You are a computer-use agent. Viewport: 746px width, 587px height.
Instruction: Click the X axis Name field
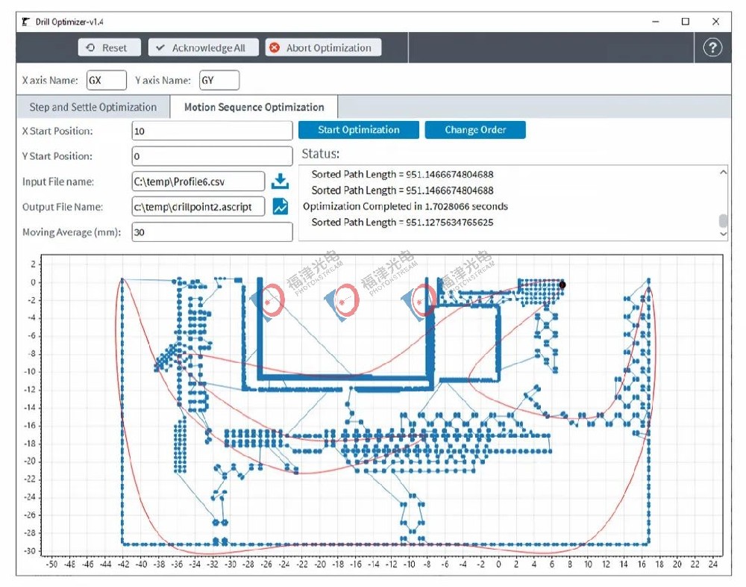point(107,80)
